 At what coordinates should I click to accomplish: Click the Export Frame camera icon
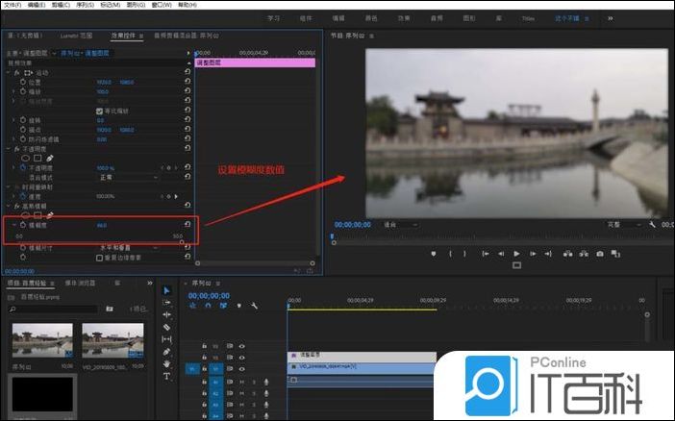pyautogui.click(x=599, y=254)
